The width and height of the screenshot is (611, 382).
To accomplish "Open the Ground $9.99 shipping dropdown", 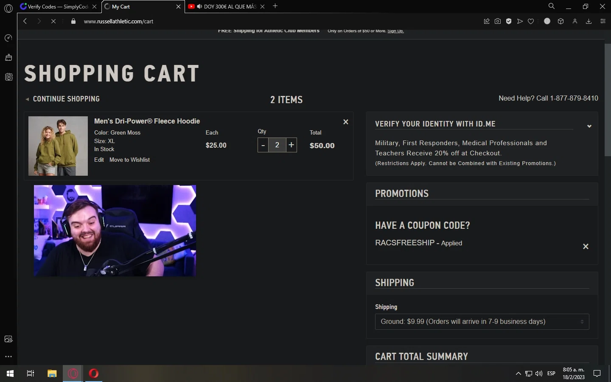I will [x=482, y=322].
